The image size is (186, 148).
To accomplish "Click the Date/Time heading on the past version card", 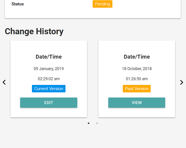I will coord(137,57).
